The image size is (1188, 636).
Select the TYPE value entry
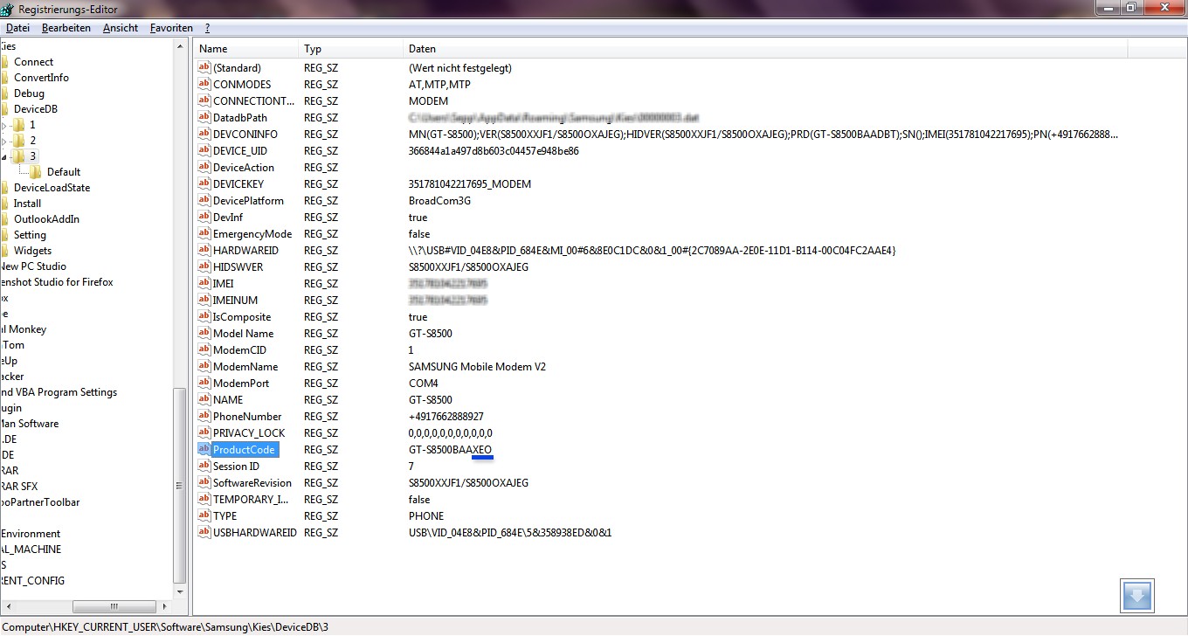pyautogui.click(x=224, y=516)
